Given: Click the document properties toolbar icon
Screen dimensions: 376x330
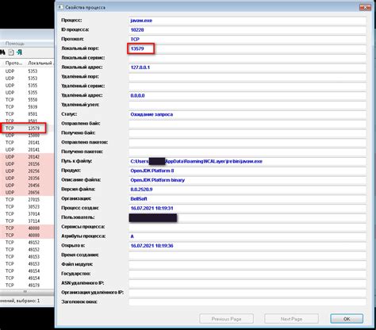Looking at the screenshot, I should tap(11, 52).
